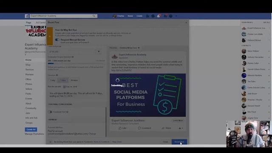This screenshot has height=153, width=272.
Task: Toggle the Facebook Pixel switch
Action: tap(50, 112)
